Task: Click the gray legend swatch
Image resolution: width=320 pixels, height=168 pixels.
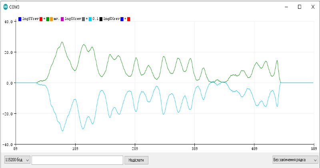Action: pos(83,19)
